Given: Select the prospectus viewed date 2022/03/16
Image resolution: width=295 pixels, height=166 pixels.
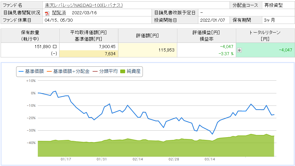Looking at the screenshot, I should pyautogui.click(x=84, y=13).
